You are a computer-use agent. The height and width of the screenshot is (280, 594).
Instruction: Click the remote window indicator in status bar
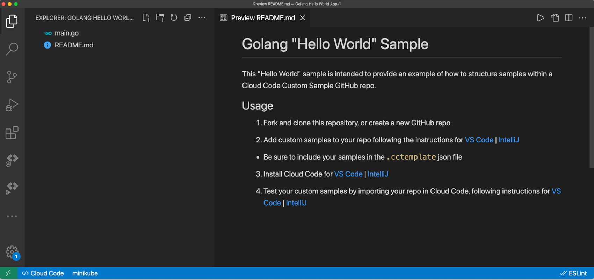coord(8,273)
